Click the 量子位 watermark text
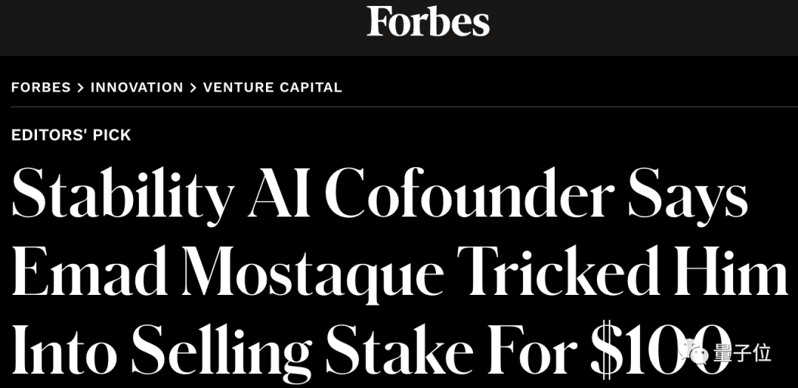 point(743,353)
